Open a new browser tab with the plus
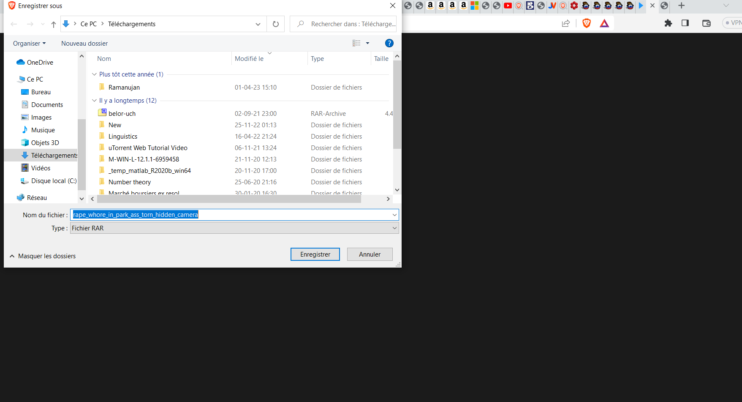The image size is (742, 402). [x=681, y=5]
